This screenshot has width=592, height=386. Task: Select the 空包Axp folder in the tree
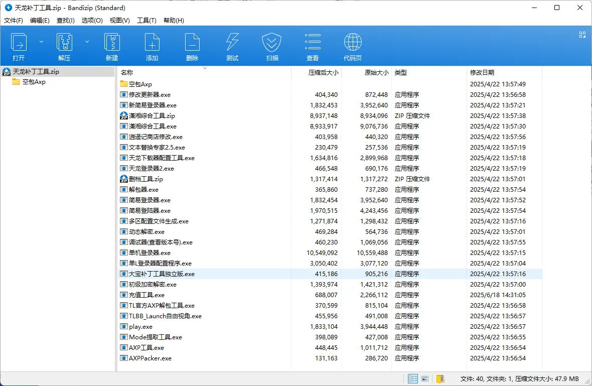[x=34, y=82]
